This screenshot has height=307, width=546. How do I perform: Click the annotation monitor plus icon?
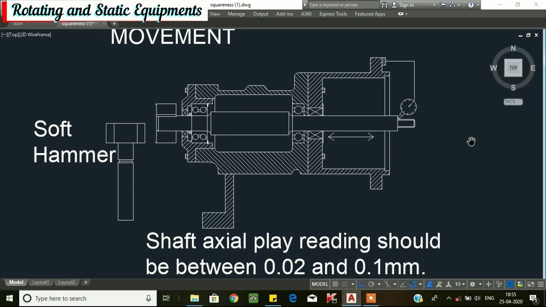click(488, 284)
